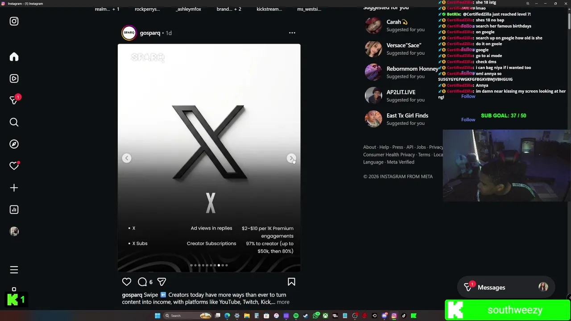The image size is (571, 321).
Task: Open the Press footer link
Action: pos(397,147)
